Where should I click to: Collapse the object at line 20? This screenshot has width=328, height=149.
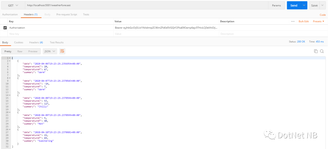click(x=10, y=112)
